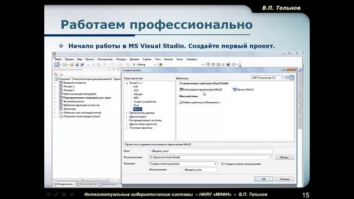Click the Отмена cancel button
Screen dimensions: 354x199
pyautogui.click(x=284, y=179)
